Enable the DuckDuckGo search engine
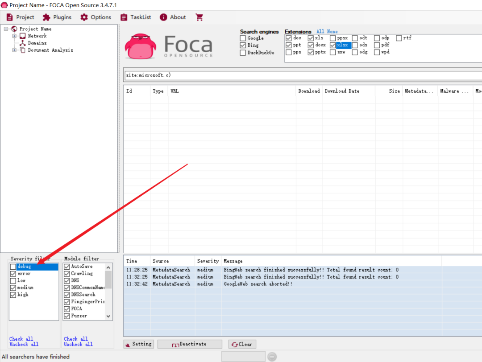The width and height of the screenshot is (482, 362). [243, 53]
